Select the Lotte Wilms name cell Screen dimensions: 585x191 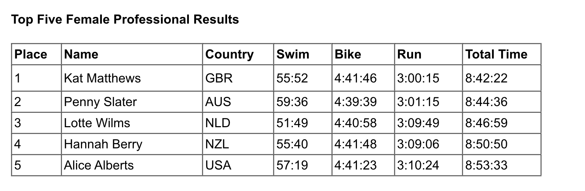[x=132, y=123]
